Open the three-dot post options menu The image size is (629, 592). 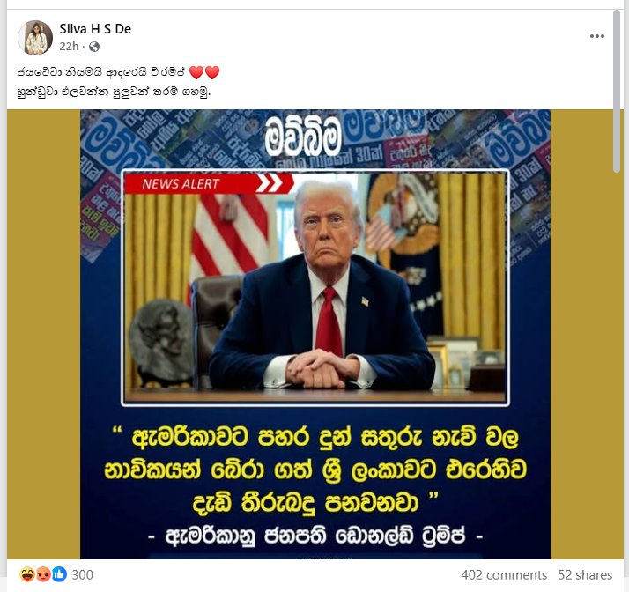pos(597,36)
